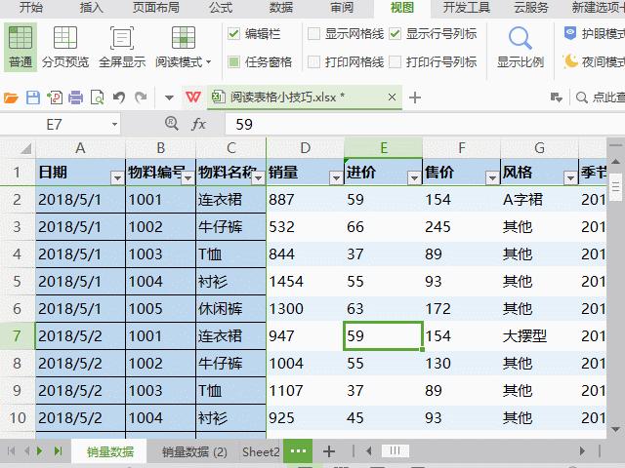Add a new document tab with plus
The width and height of the screenshot is (625, 468).
(415, 97)
